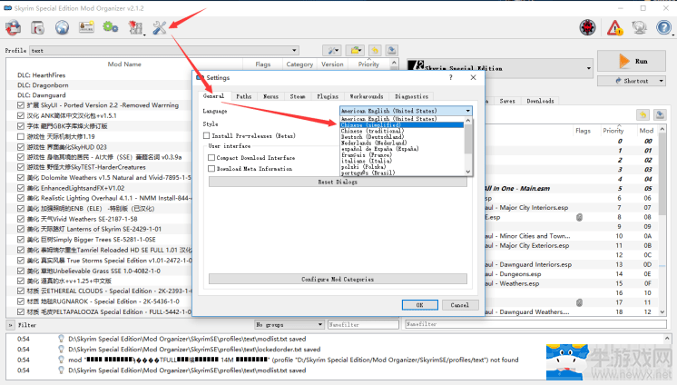Click the red bug endorse icon
The height and width of the screenshot is (385, 677).
tap(587, 27)
